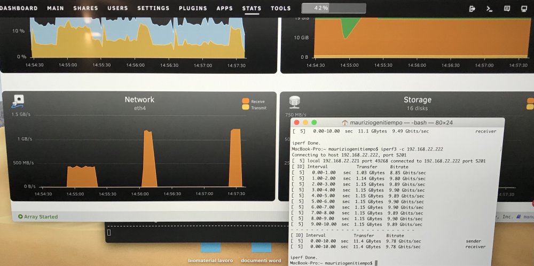Click cursor in dark terminal behind bash window
The width and height of the screenshot is (534, 266).
(x=109, y=233)
